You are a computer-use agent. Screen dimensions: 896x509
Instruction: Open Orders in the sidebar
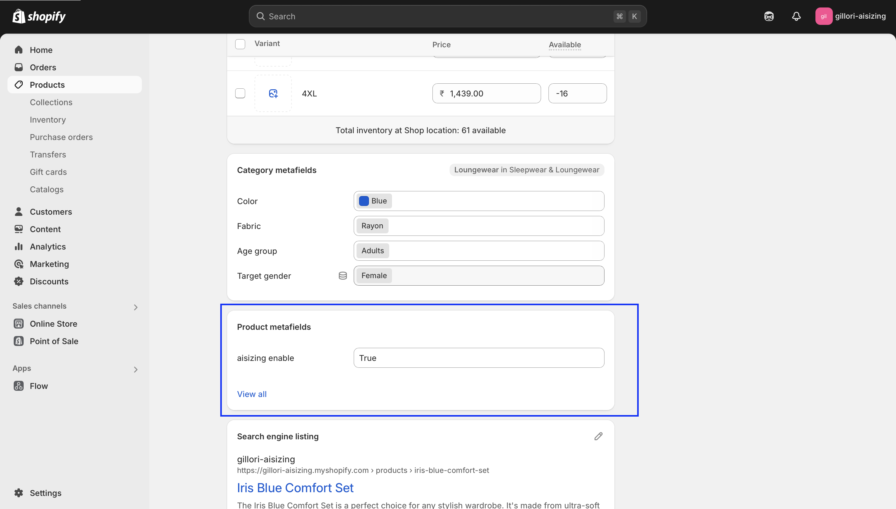(x=43, y=68)
